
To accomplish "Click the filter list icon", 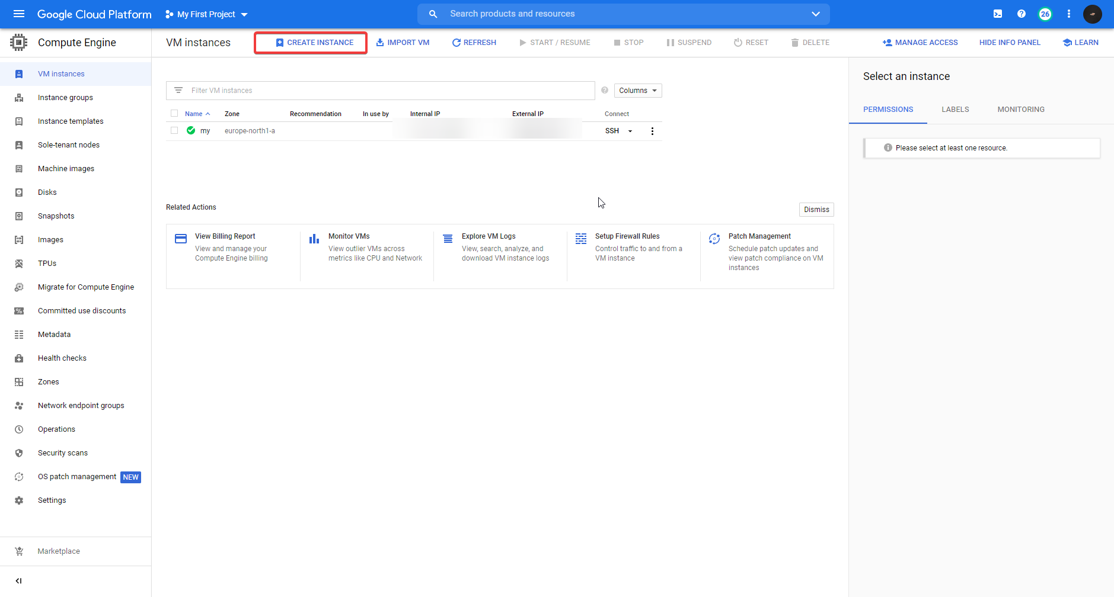I will pyautogui.click(x=178, y=91).
